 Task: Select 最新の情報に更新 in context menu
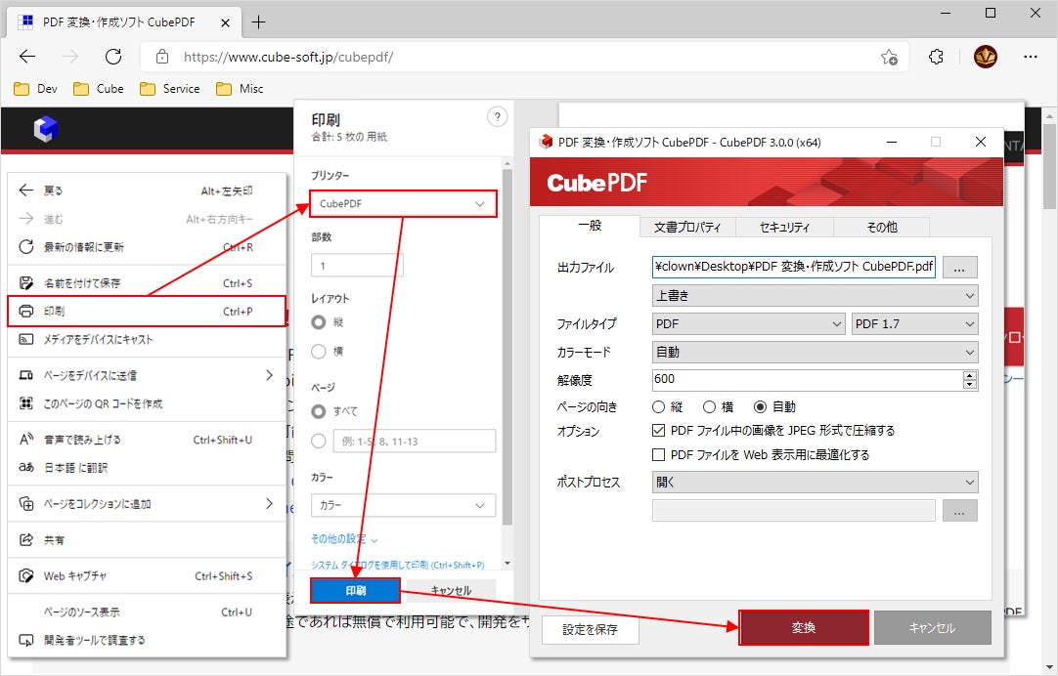(x=147, y=247)
